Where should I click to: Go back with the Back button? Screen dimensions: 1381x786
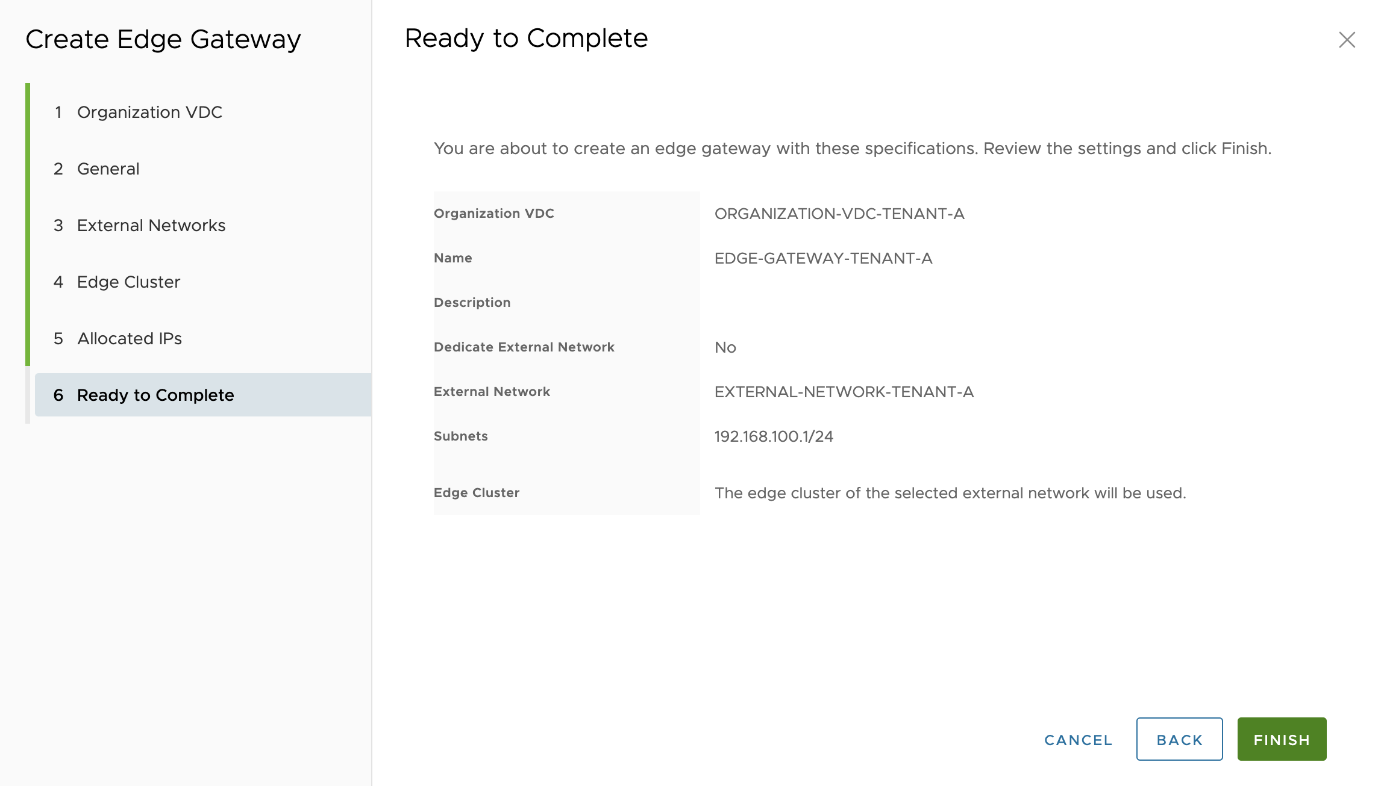pyautogui.click(x=1179, y=739)
